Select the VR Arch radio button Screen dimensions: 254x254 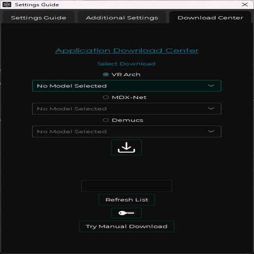point(106,74)
